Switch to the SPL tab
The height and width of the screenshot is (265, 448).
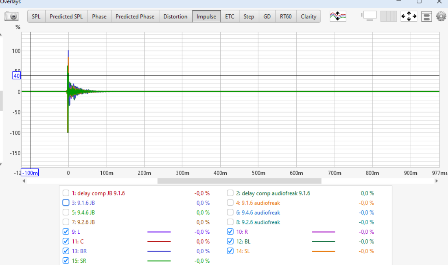tap(36, 17)
